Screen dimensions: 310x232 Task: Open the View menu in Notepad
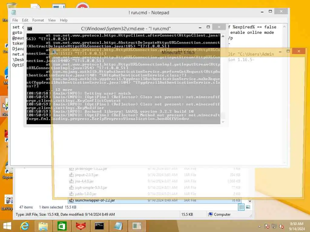(52, 20)
